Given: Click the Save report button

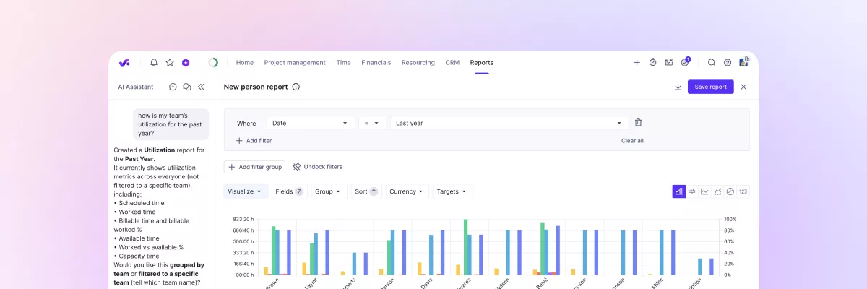Looking at the screenshot, I should 710,87.
